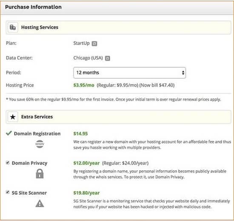Click the $19.80/year site scanner price

pos(86,193)
